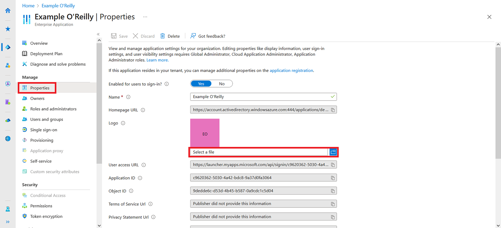This screenshot has height=228, width=501.
Task: Show the info tooltip for Application ID
Action: pyautogui.click(x=140, y=178)
